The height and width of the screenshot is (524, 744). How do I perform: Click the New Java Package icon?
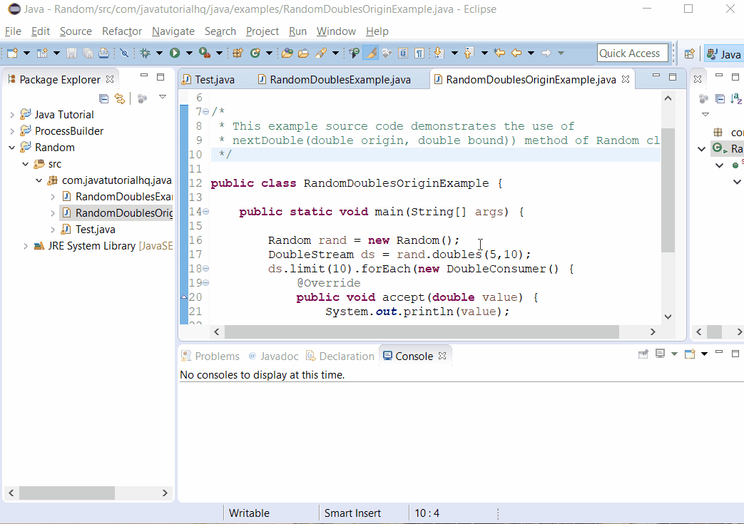pos(238,53)
